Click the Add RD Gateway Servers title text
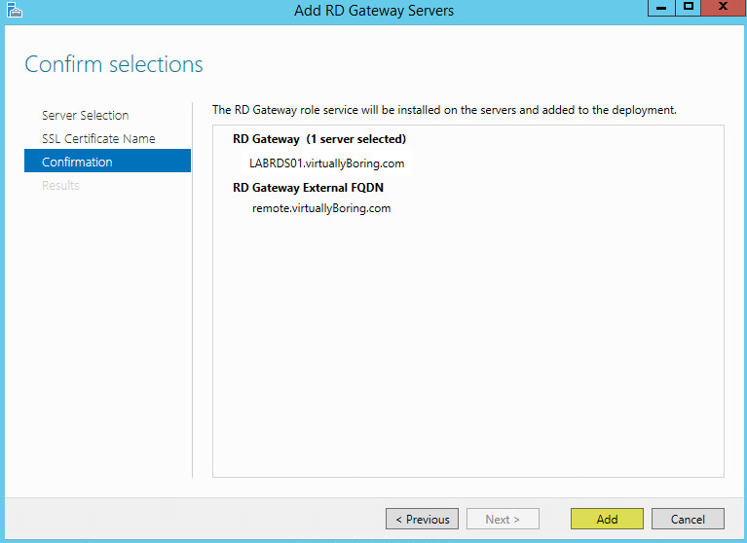747x543 pixels. click(374, 11)
